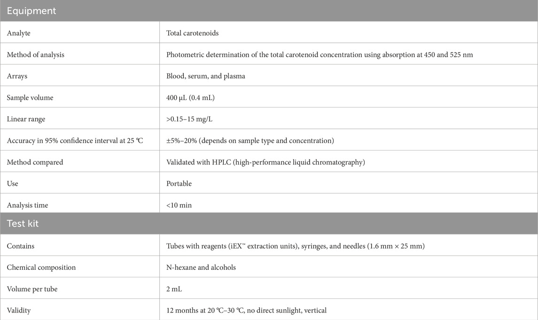This screenshot has width=538, height=320.
Task: Click the Tubes with reagents description
Action: click(x=295, y=246)
